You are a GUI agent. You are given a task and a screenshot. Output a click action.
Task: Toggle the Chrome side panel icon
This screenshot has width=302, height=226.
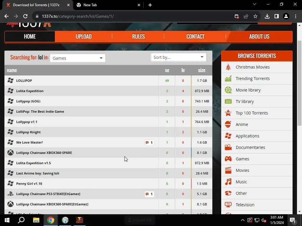pyautogui.click(x=277, y=16)
